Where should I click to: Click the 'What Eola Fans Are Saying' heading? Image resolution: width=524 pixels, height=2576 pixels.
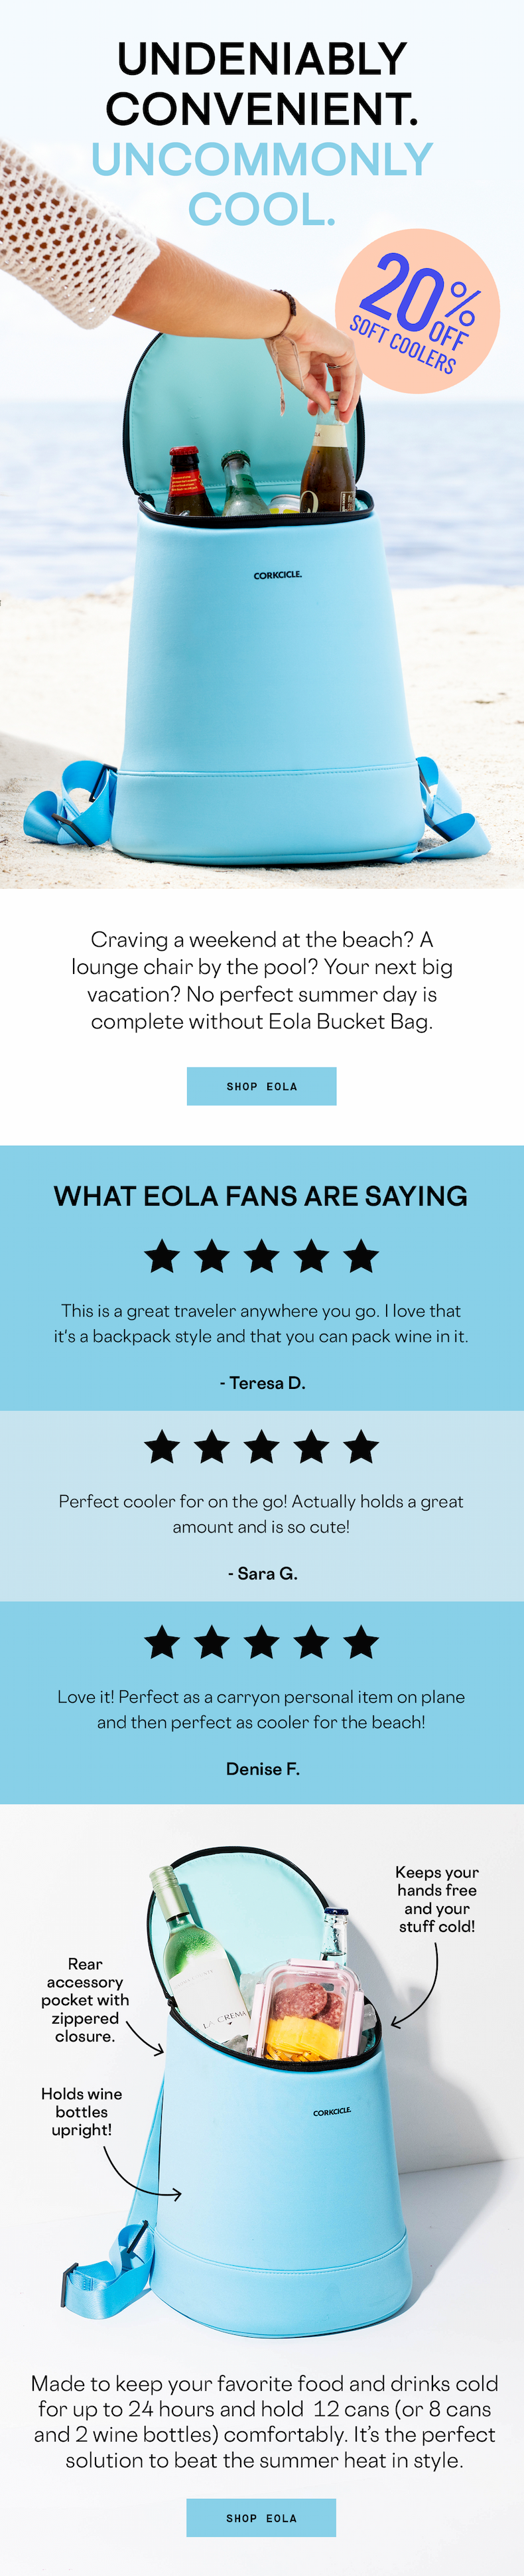pyautogui.click(x=261, y=1196)
